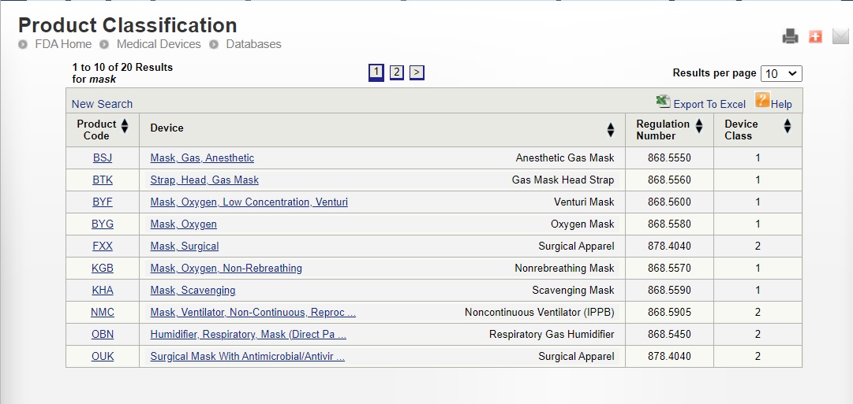The width and height of the screenshot is (853, 404).
Task: Go to results page 2
Action: (x=396, y=72)
